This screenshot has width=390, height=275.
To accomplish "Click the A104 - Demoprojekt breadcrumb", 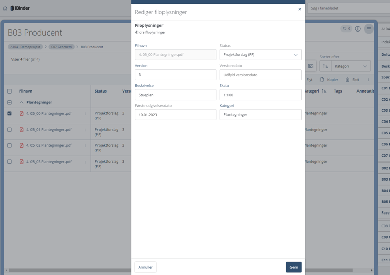I will [x=25, y=47].
